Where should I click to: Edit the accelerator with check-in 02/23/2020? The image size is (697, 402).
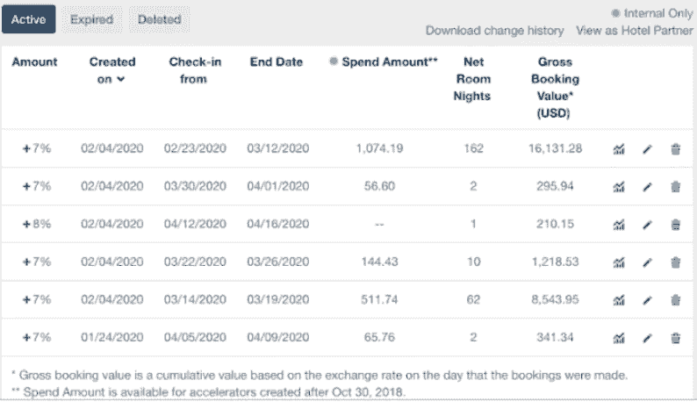point(648,149)
